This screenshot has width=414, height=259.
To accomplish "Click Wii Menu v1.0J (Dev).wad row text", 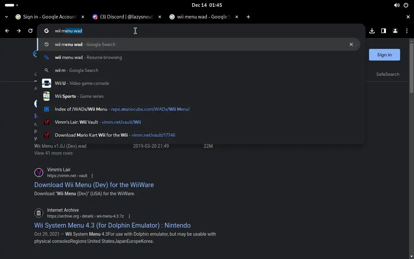I will 60,146.
